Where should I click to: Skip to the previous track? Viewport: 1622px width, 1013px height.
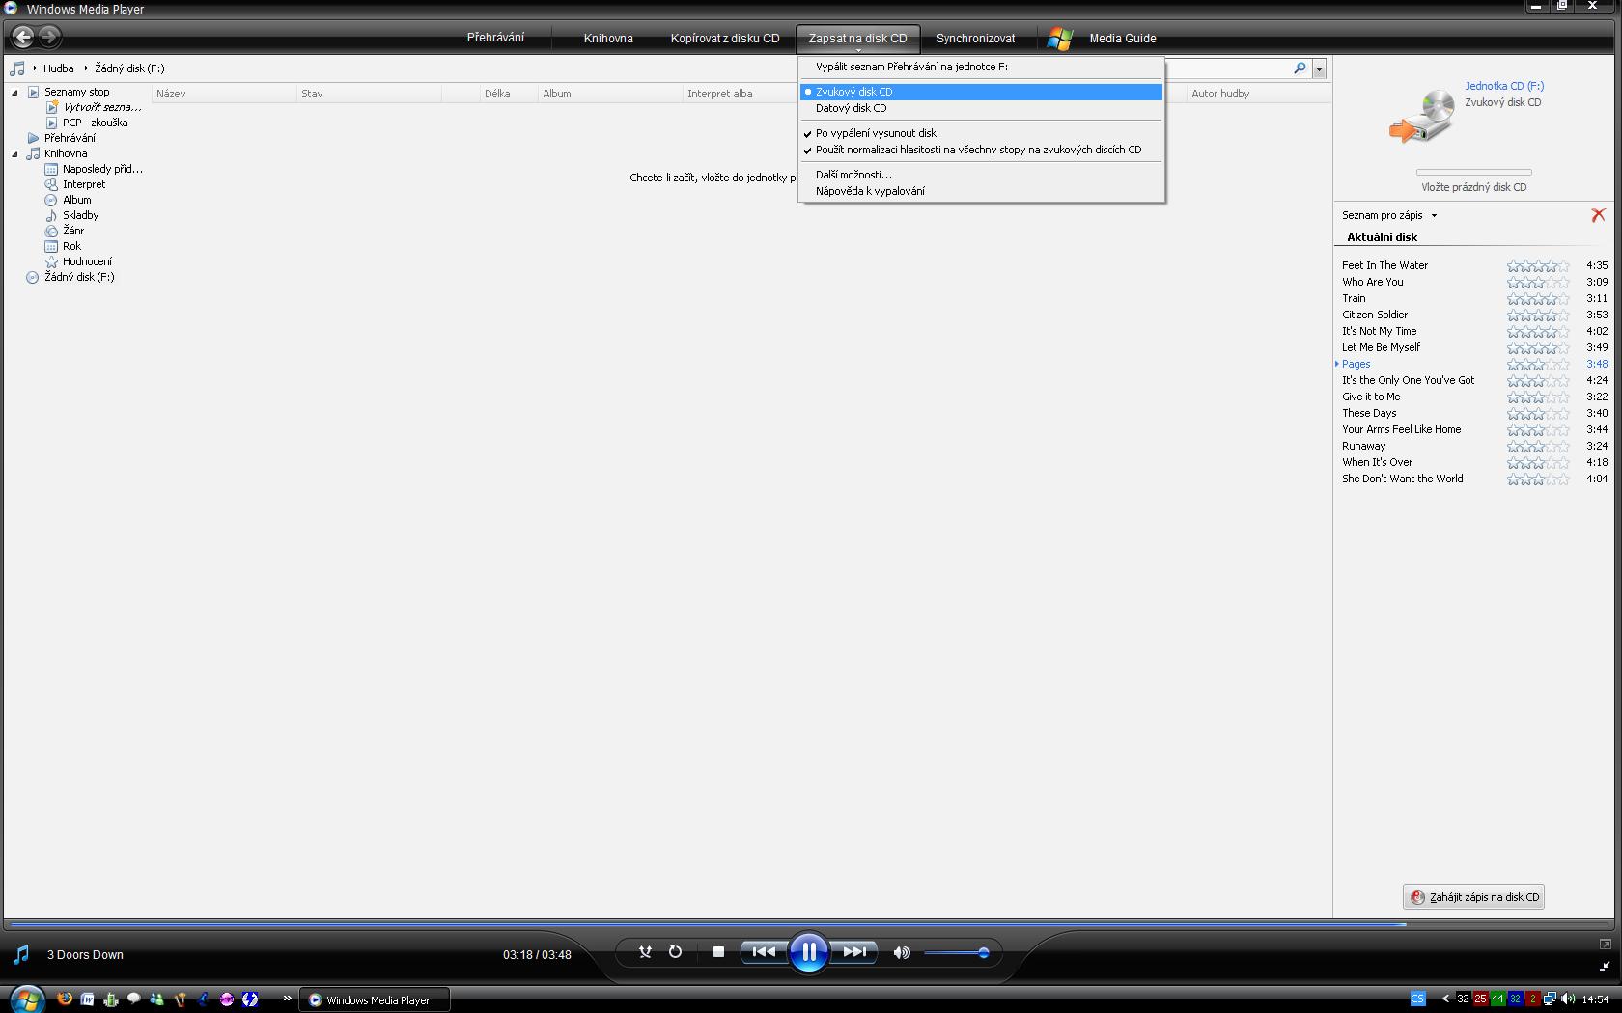click(x=764, y=952)
